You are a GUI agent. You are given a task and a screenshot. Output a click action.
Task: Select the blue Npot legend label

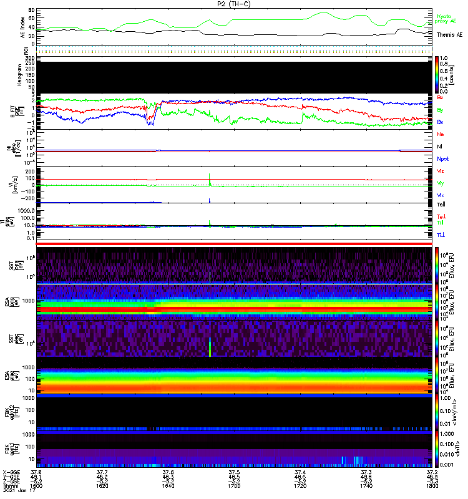pyautogui.click(x=443, y=158)
